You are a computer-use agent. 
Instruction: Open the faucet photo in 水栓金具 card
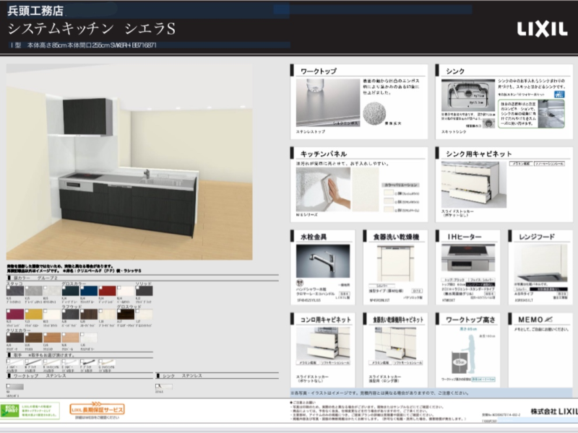[323, 261]
